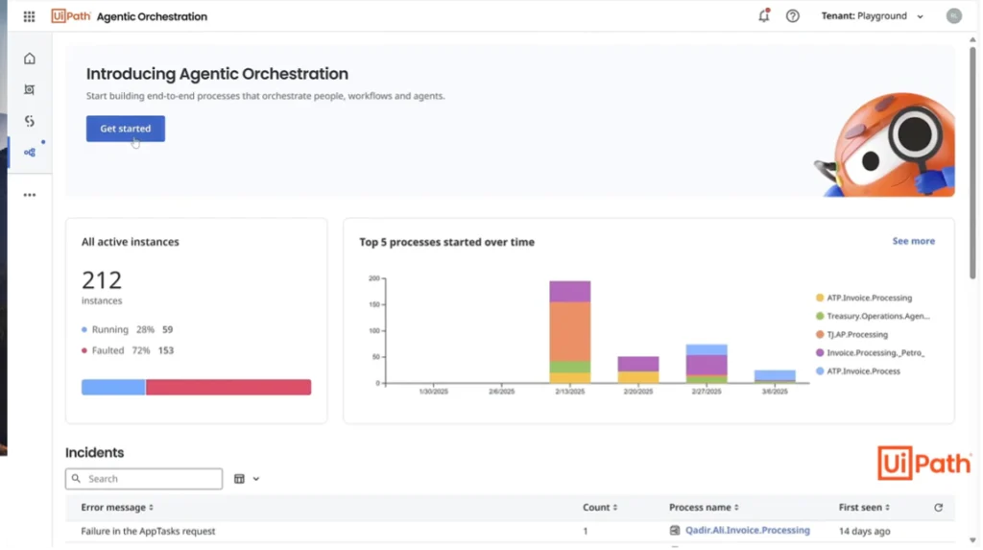The image size is (983, 550).
Task: Click the "14 days ago" cell
Action: coord(865,531)
